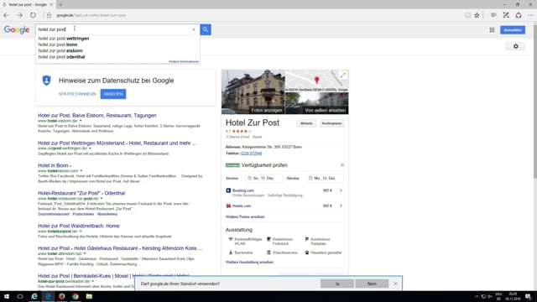Click Weitere Ausstattung ansehen link

pos(249,262)
